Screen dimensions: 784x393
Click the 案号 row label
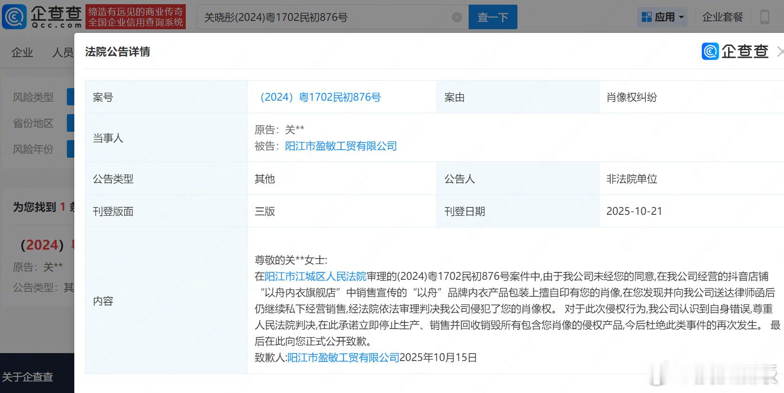103,97
